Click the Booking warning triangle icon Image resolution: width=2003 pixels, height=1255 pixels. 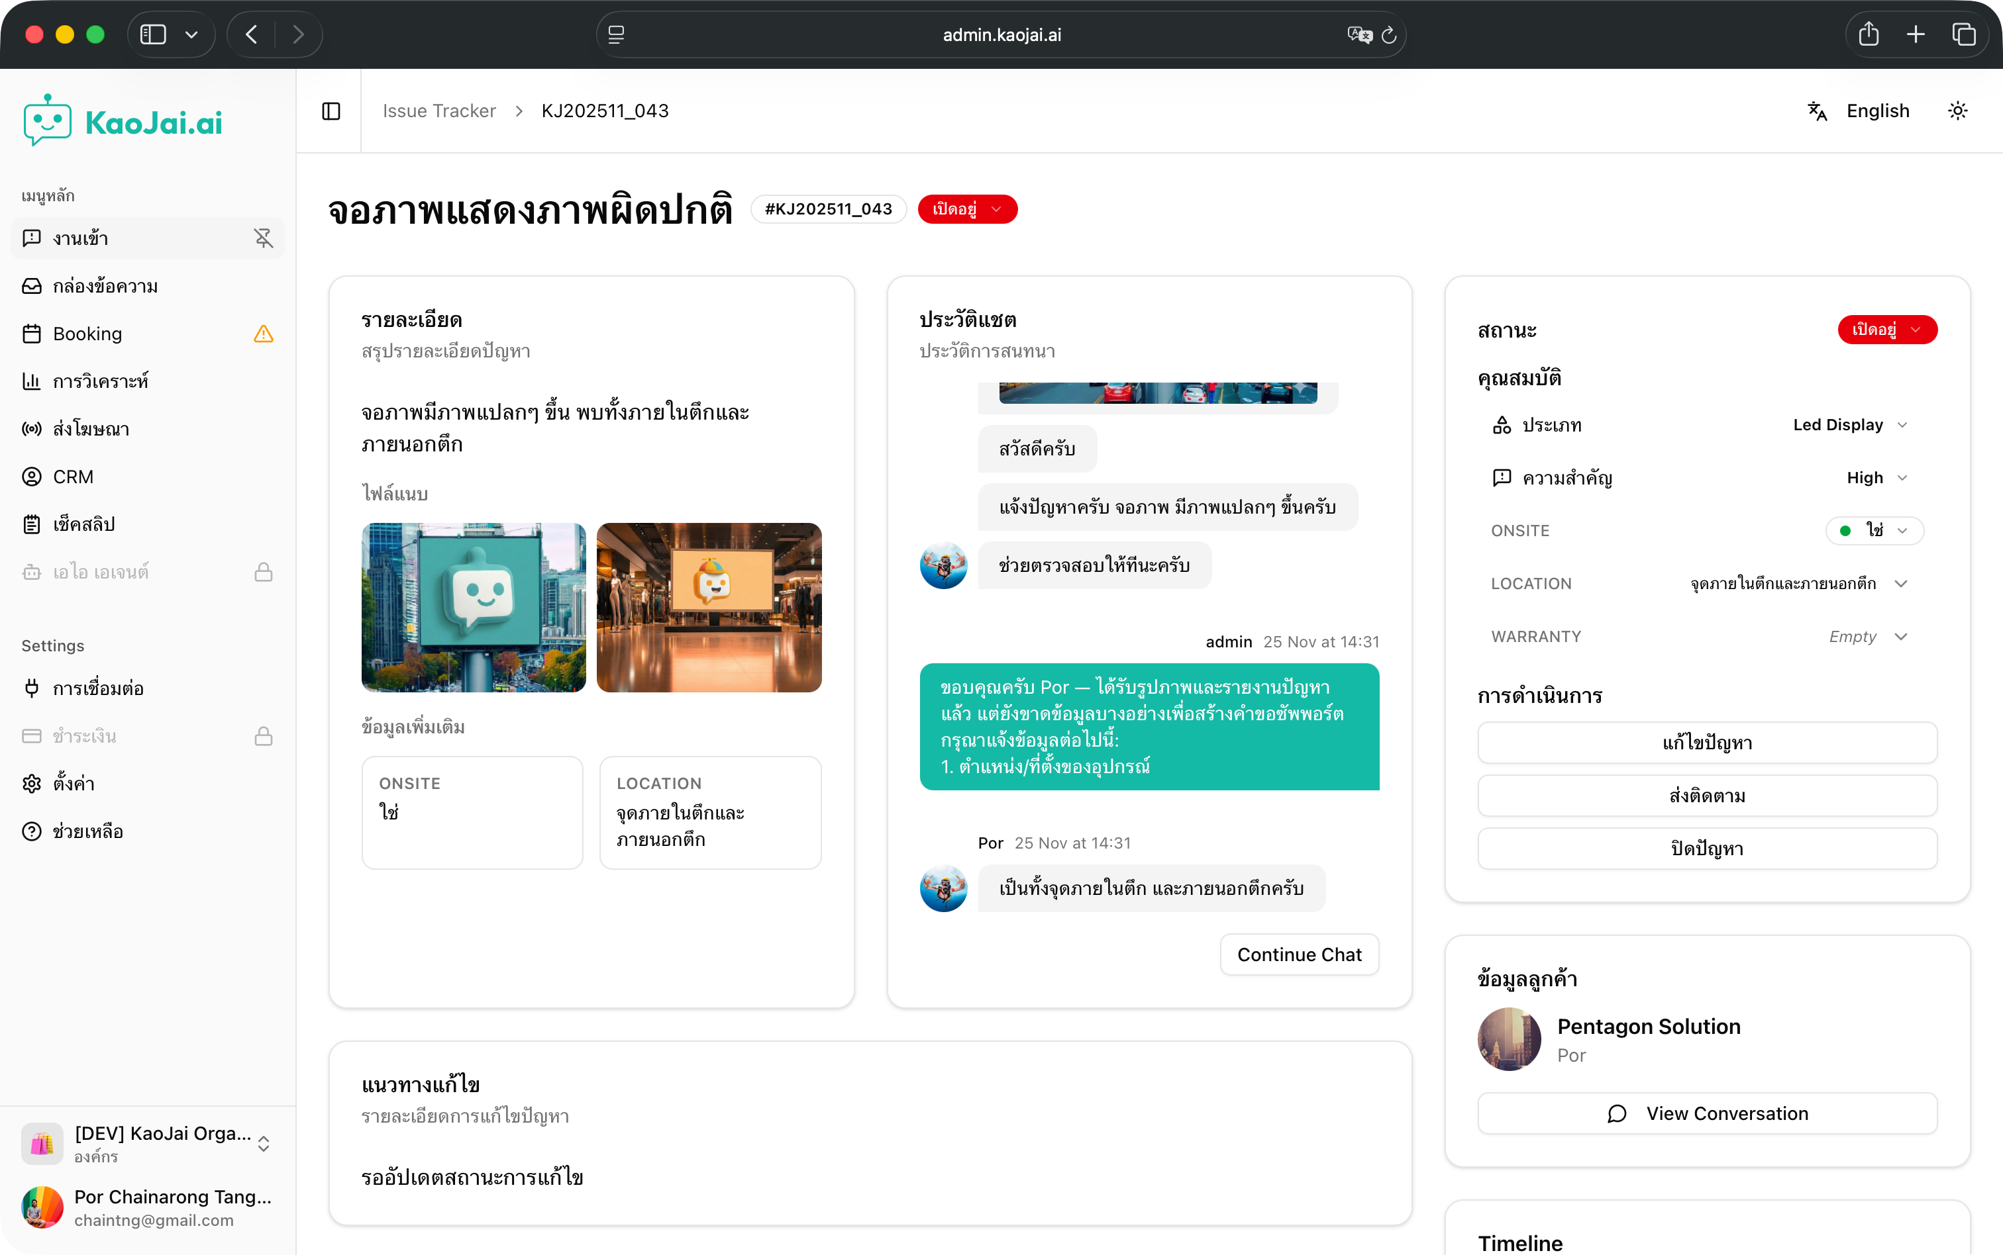coord(263,334)
